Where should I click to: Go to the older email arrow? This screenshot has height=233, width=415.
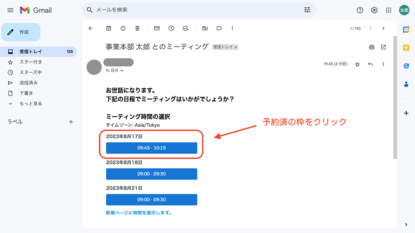pos(383,28)
